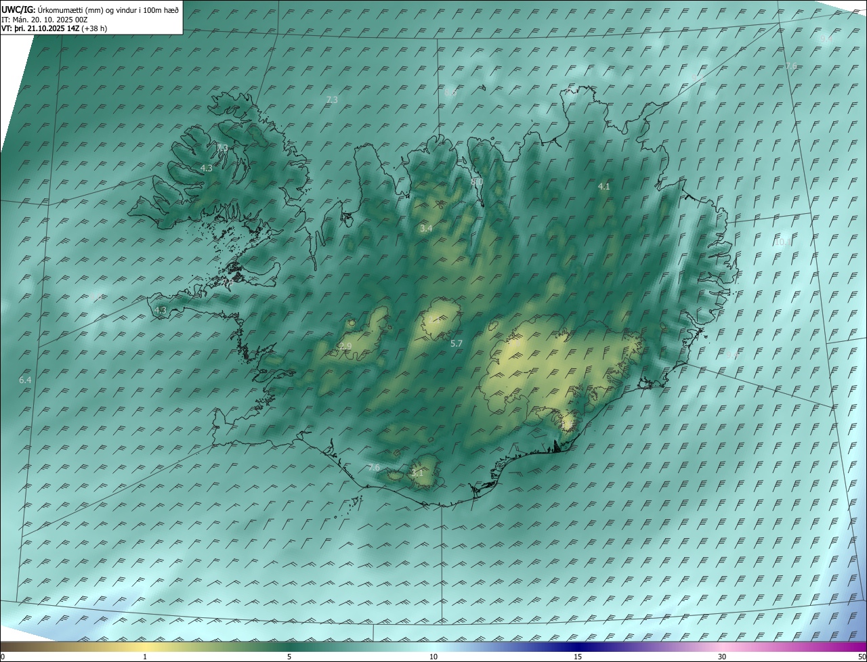
Task: Click the 0 tick on color scale
Action: pos(3,657)
